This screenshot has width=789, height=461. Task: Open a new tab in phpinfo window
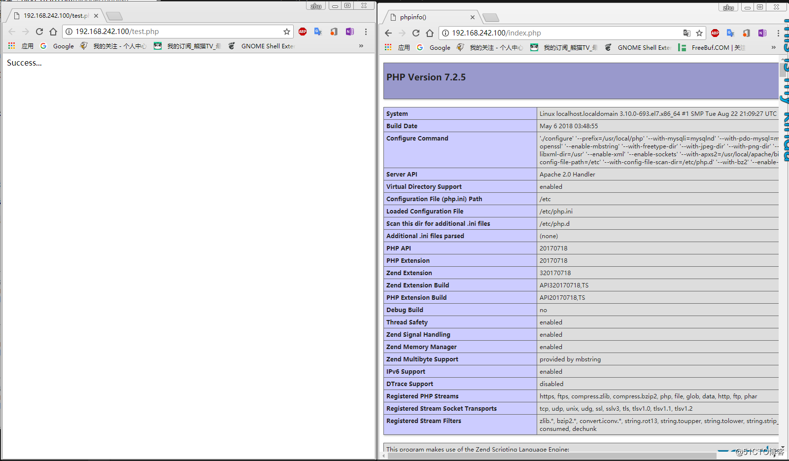491,18
